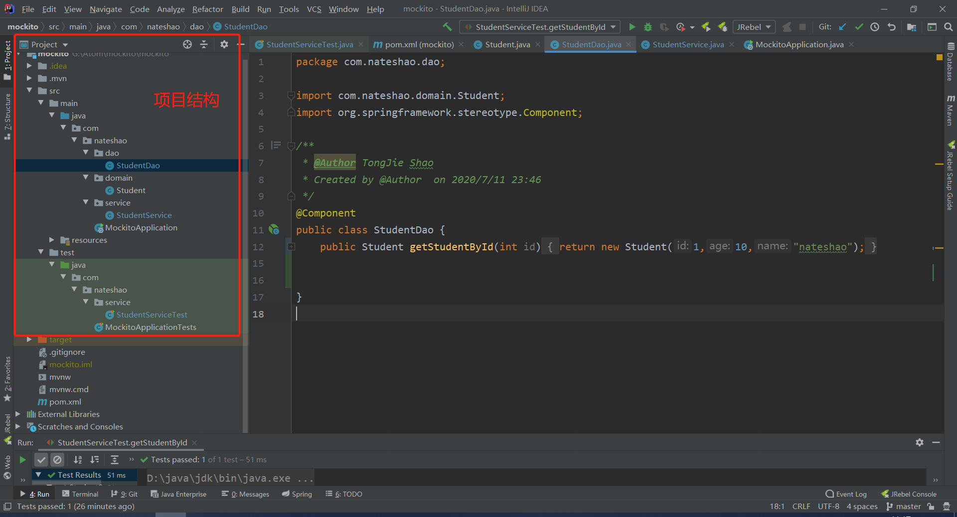The height and width of the screenshot is (517, 957).
Task: Open Java Enterprise tool window
Action: [178, 494]
